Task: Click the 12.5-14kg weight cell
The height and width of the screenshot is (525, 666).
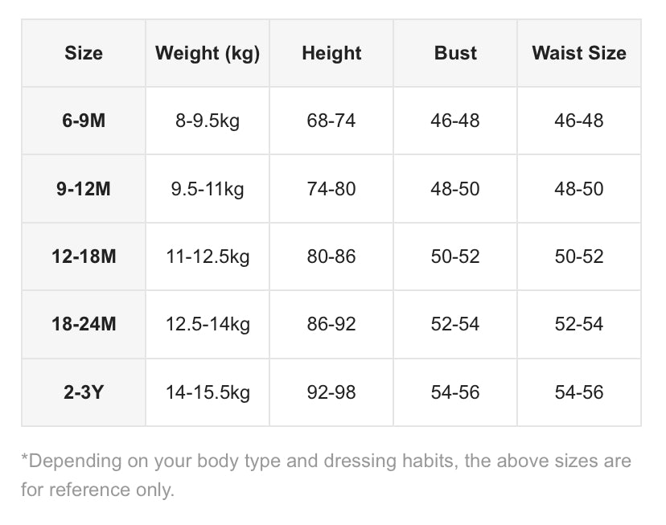Action: click(x=208, y=324)
